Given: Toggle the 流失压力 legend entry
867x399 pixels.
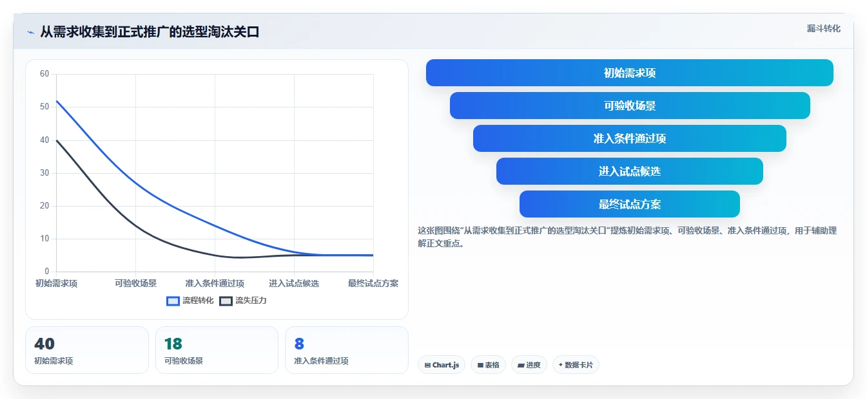Looking at the screenshot, I should point(243,301).
